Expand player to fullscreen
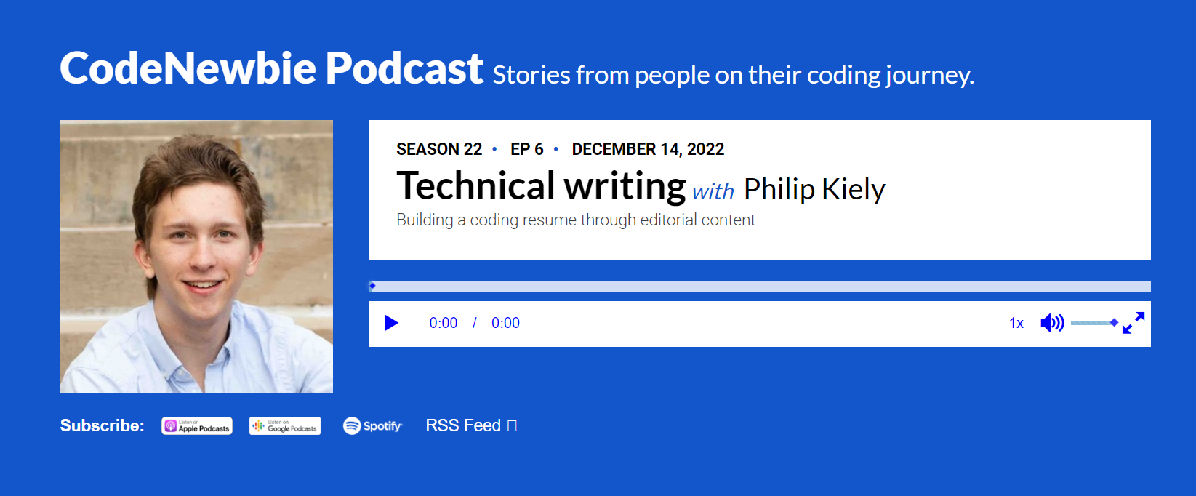This screenshot has width=1196, height=496. (x=1133, y=323)
